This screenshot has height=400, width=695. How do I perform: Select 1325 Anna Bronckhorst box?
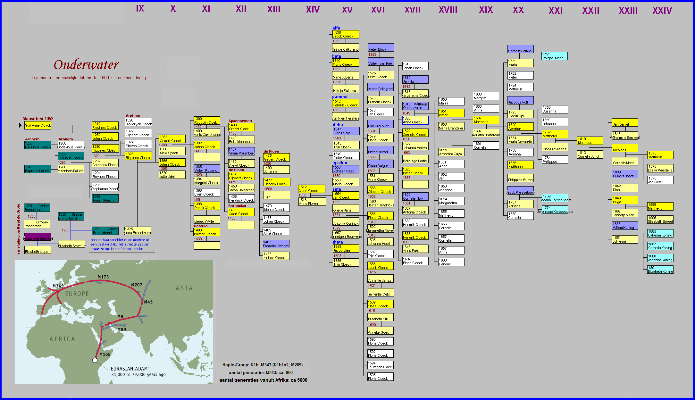[138, 231]
